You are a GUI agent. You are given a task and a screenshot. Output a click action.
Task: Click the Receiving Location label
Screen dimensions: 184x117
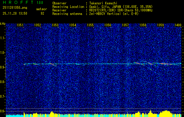coord(68,7)
